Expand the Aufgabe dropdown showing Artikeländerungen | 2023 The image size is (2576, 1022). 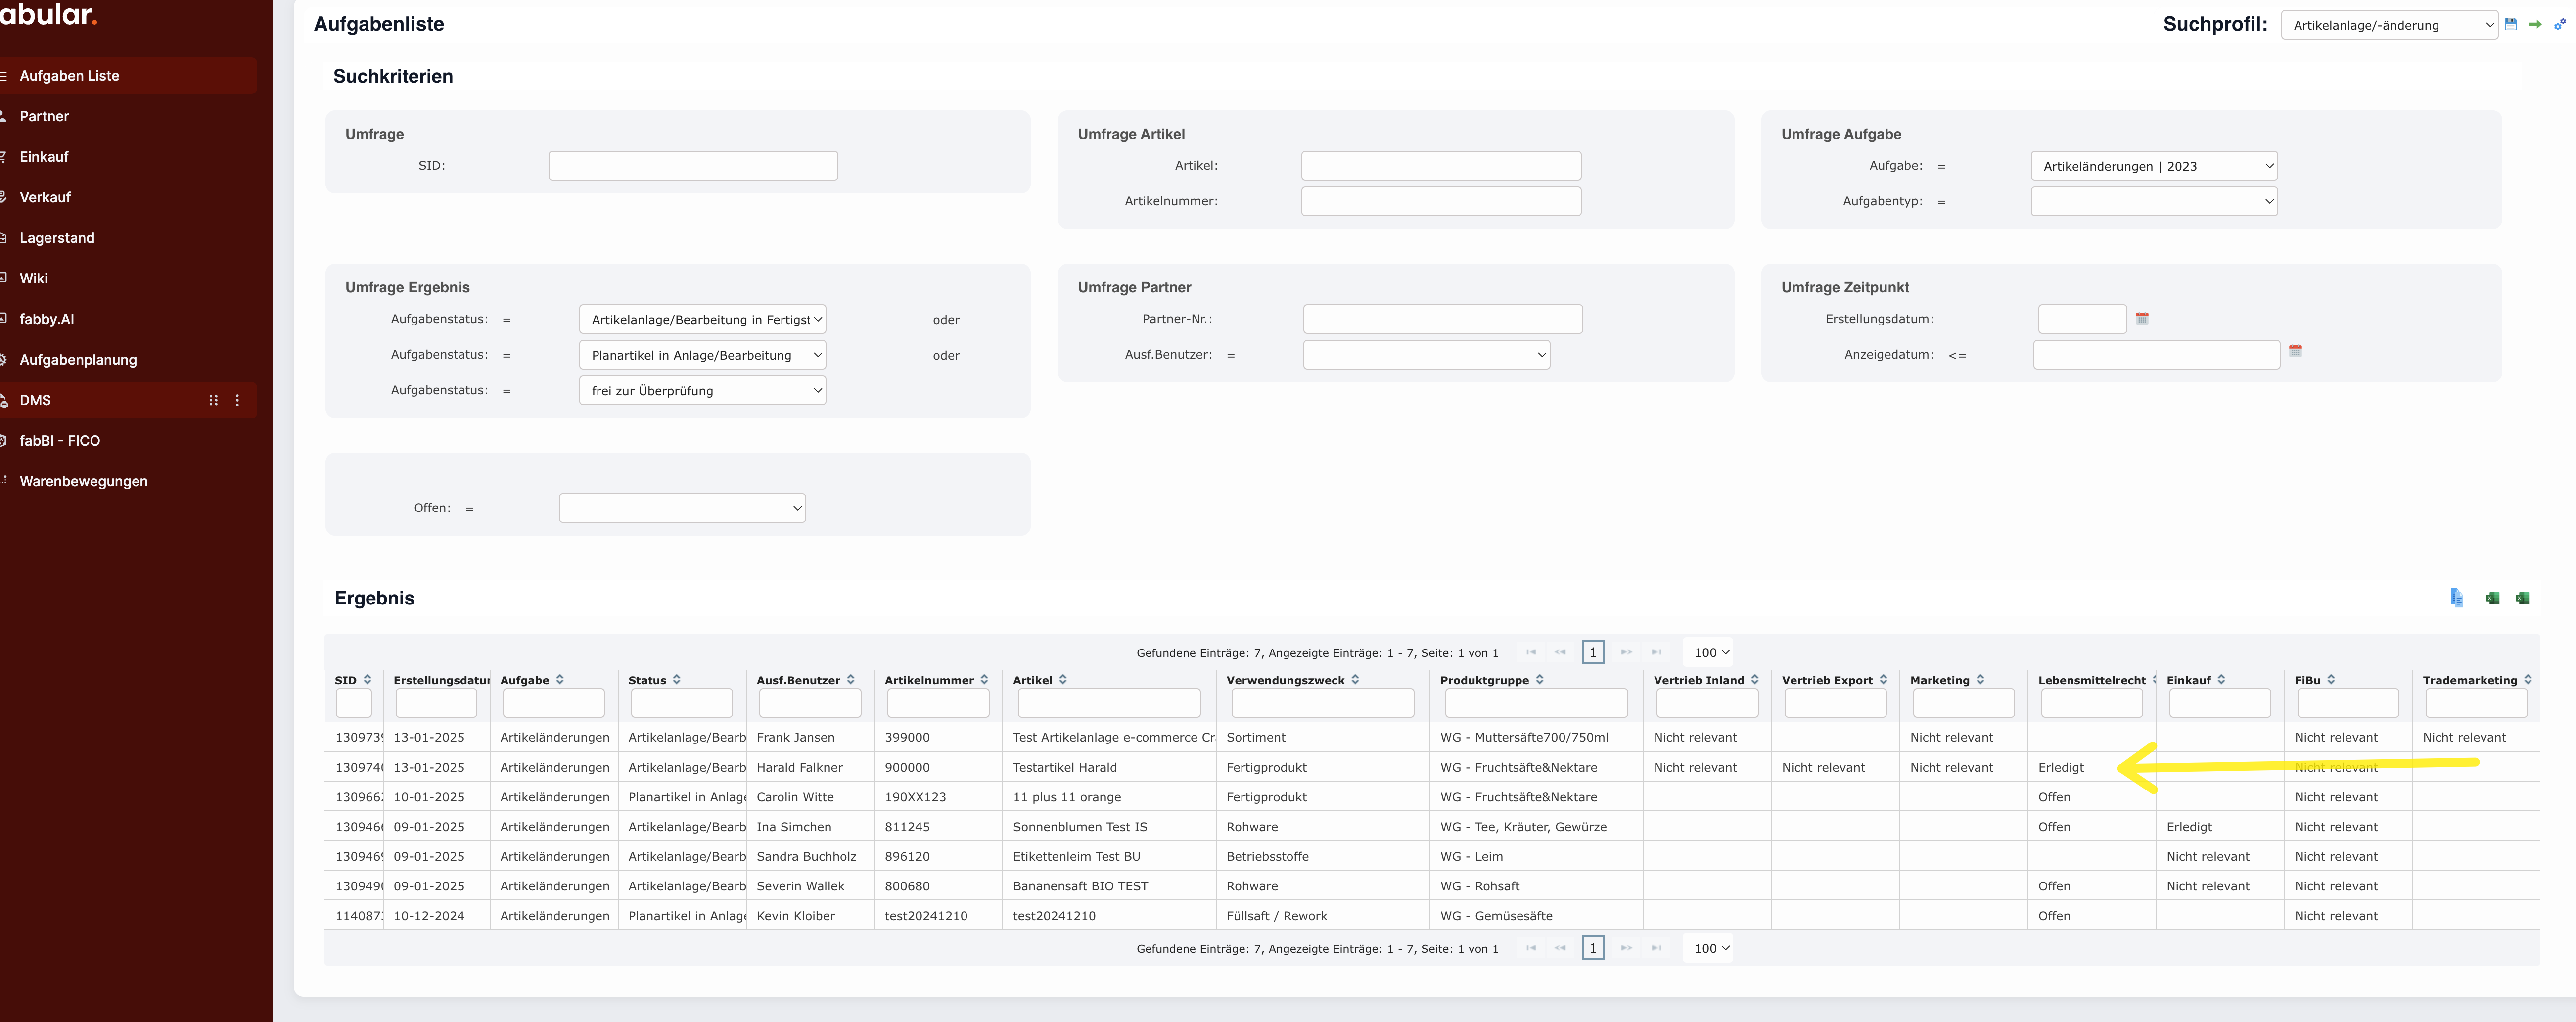coord(2153,166)
